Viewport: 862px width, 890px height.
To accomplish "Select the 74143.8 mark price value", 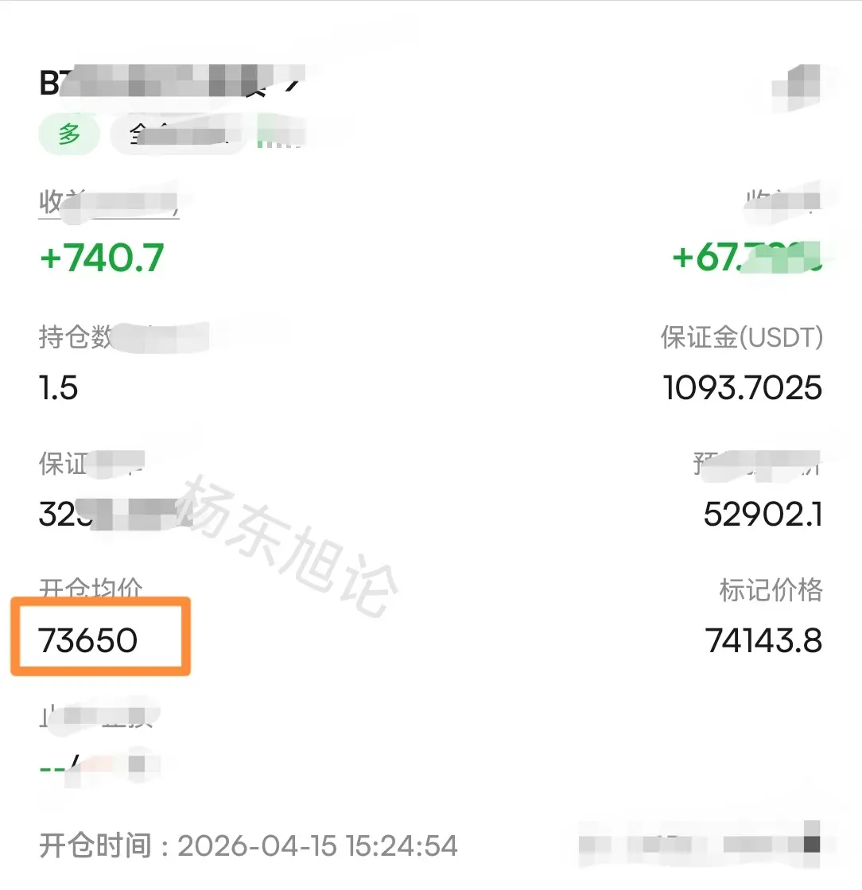I will tap(763, 640).
